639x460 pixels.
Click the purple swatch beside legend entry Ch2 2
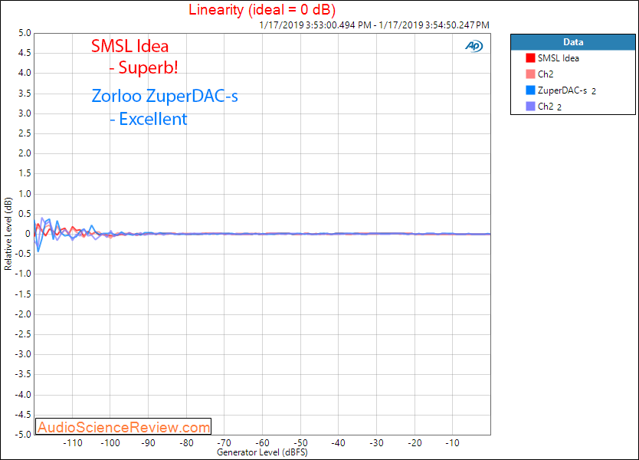pos(530,107)
